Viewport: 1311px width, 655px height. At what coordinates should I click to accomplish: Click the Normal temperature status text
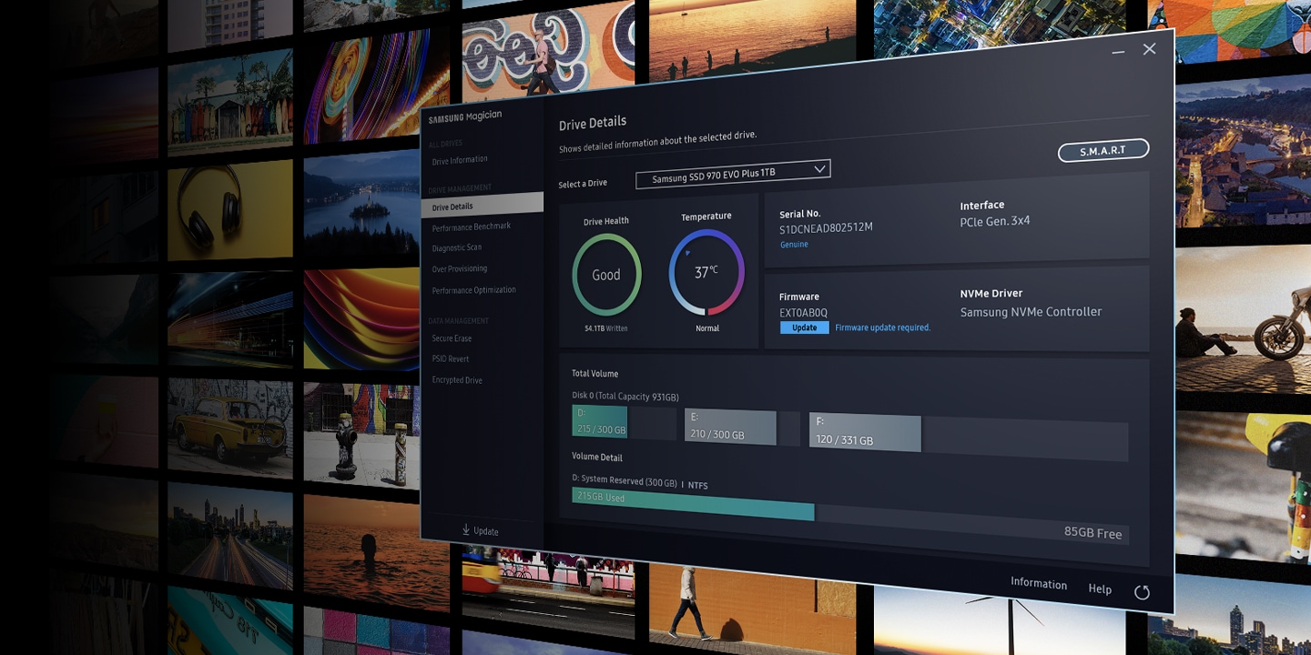tap(707, 328)
